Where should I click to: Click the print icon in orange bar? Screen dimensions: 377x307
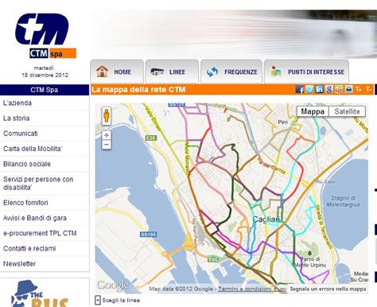348,89
